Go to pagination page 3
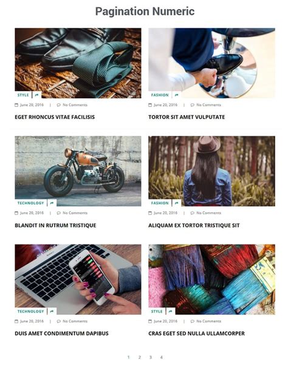The image size is (288, 369). click(x=150, y=357)
